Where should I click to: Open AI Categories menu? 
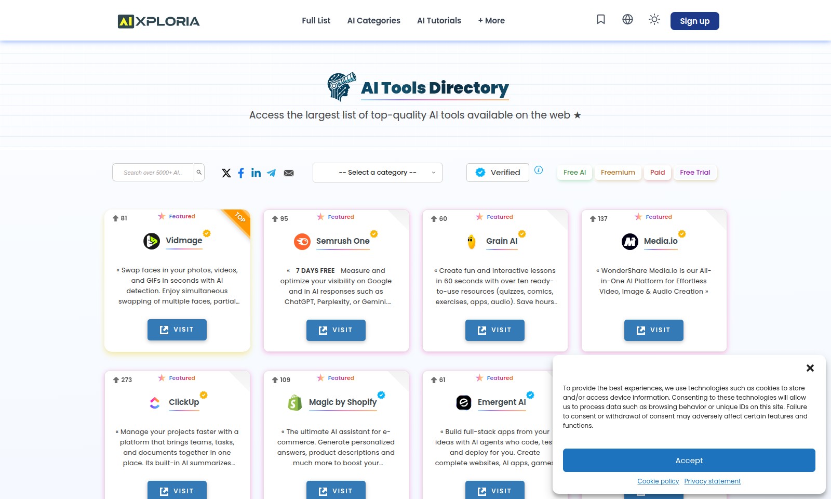[374, 21]
